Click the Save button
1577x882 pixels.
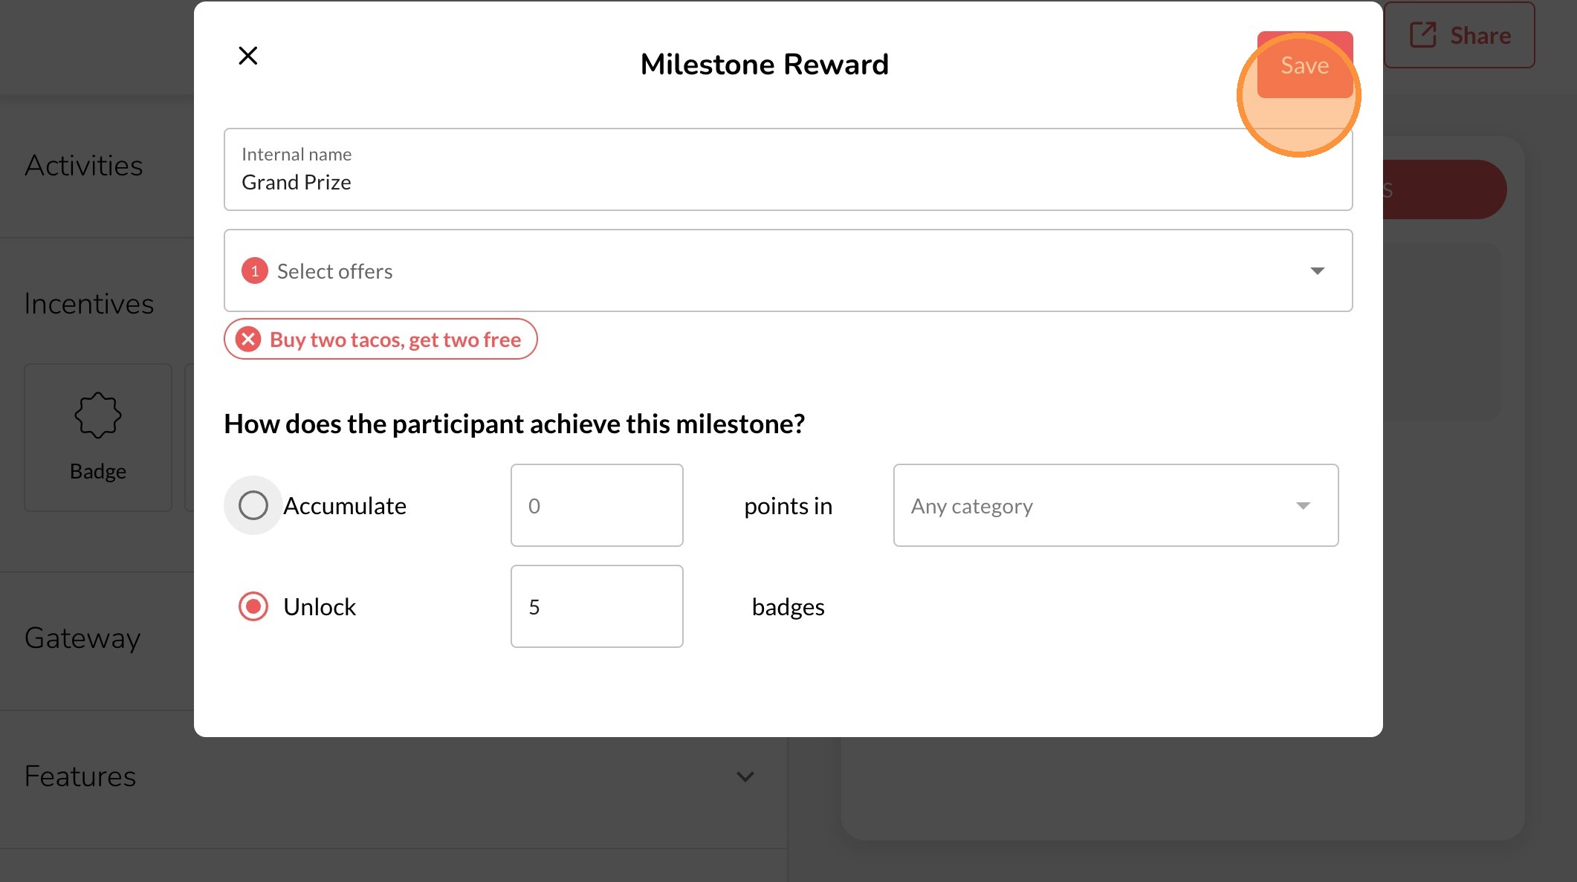(1304, 65)
